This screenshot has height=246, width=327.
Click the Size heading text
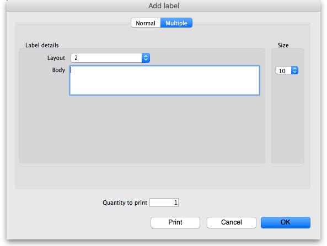point(283,45)
